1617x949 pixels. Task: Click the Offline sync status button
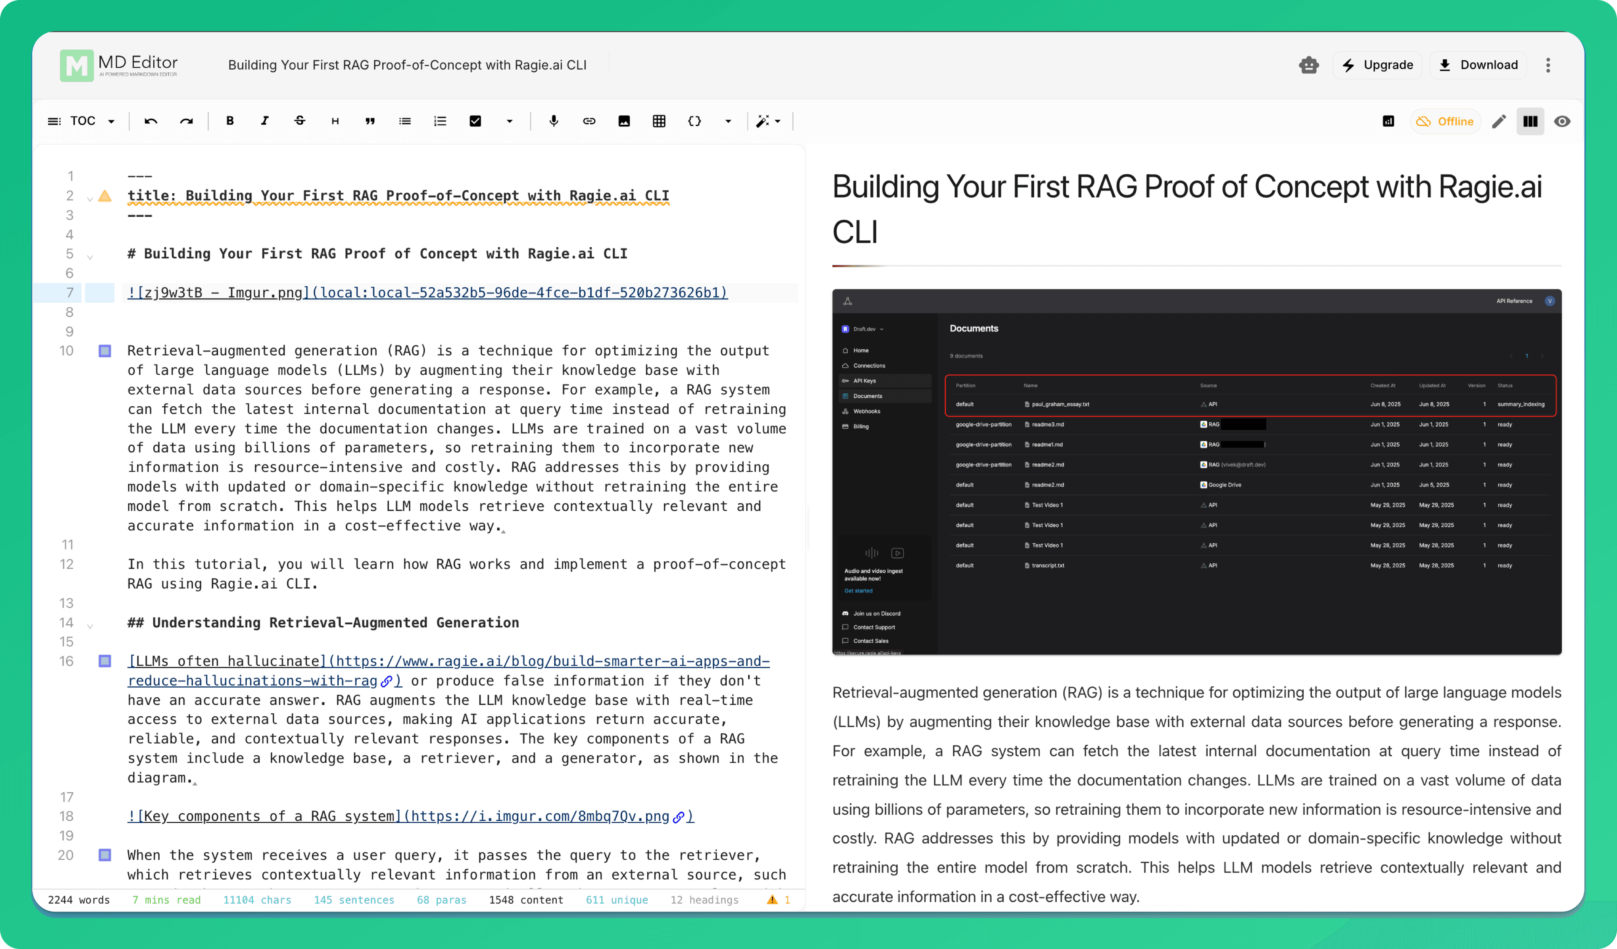pos(1445,121)
